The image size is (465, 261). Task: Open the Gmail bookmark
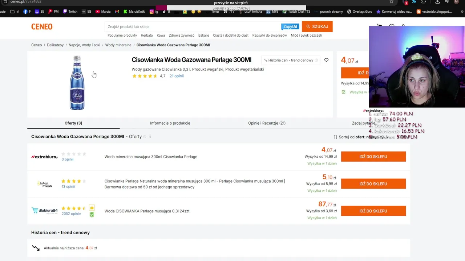pyautogui.click(x=117, y=12)
